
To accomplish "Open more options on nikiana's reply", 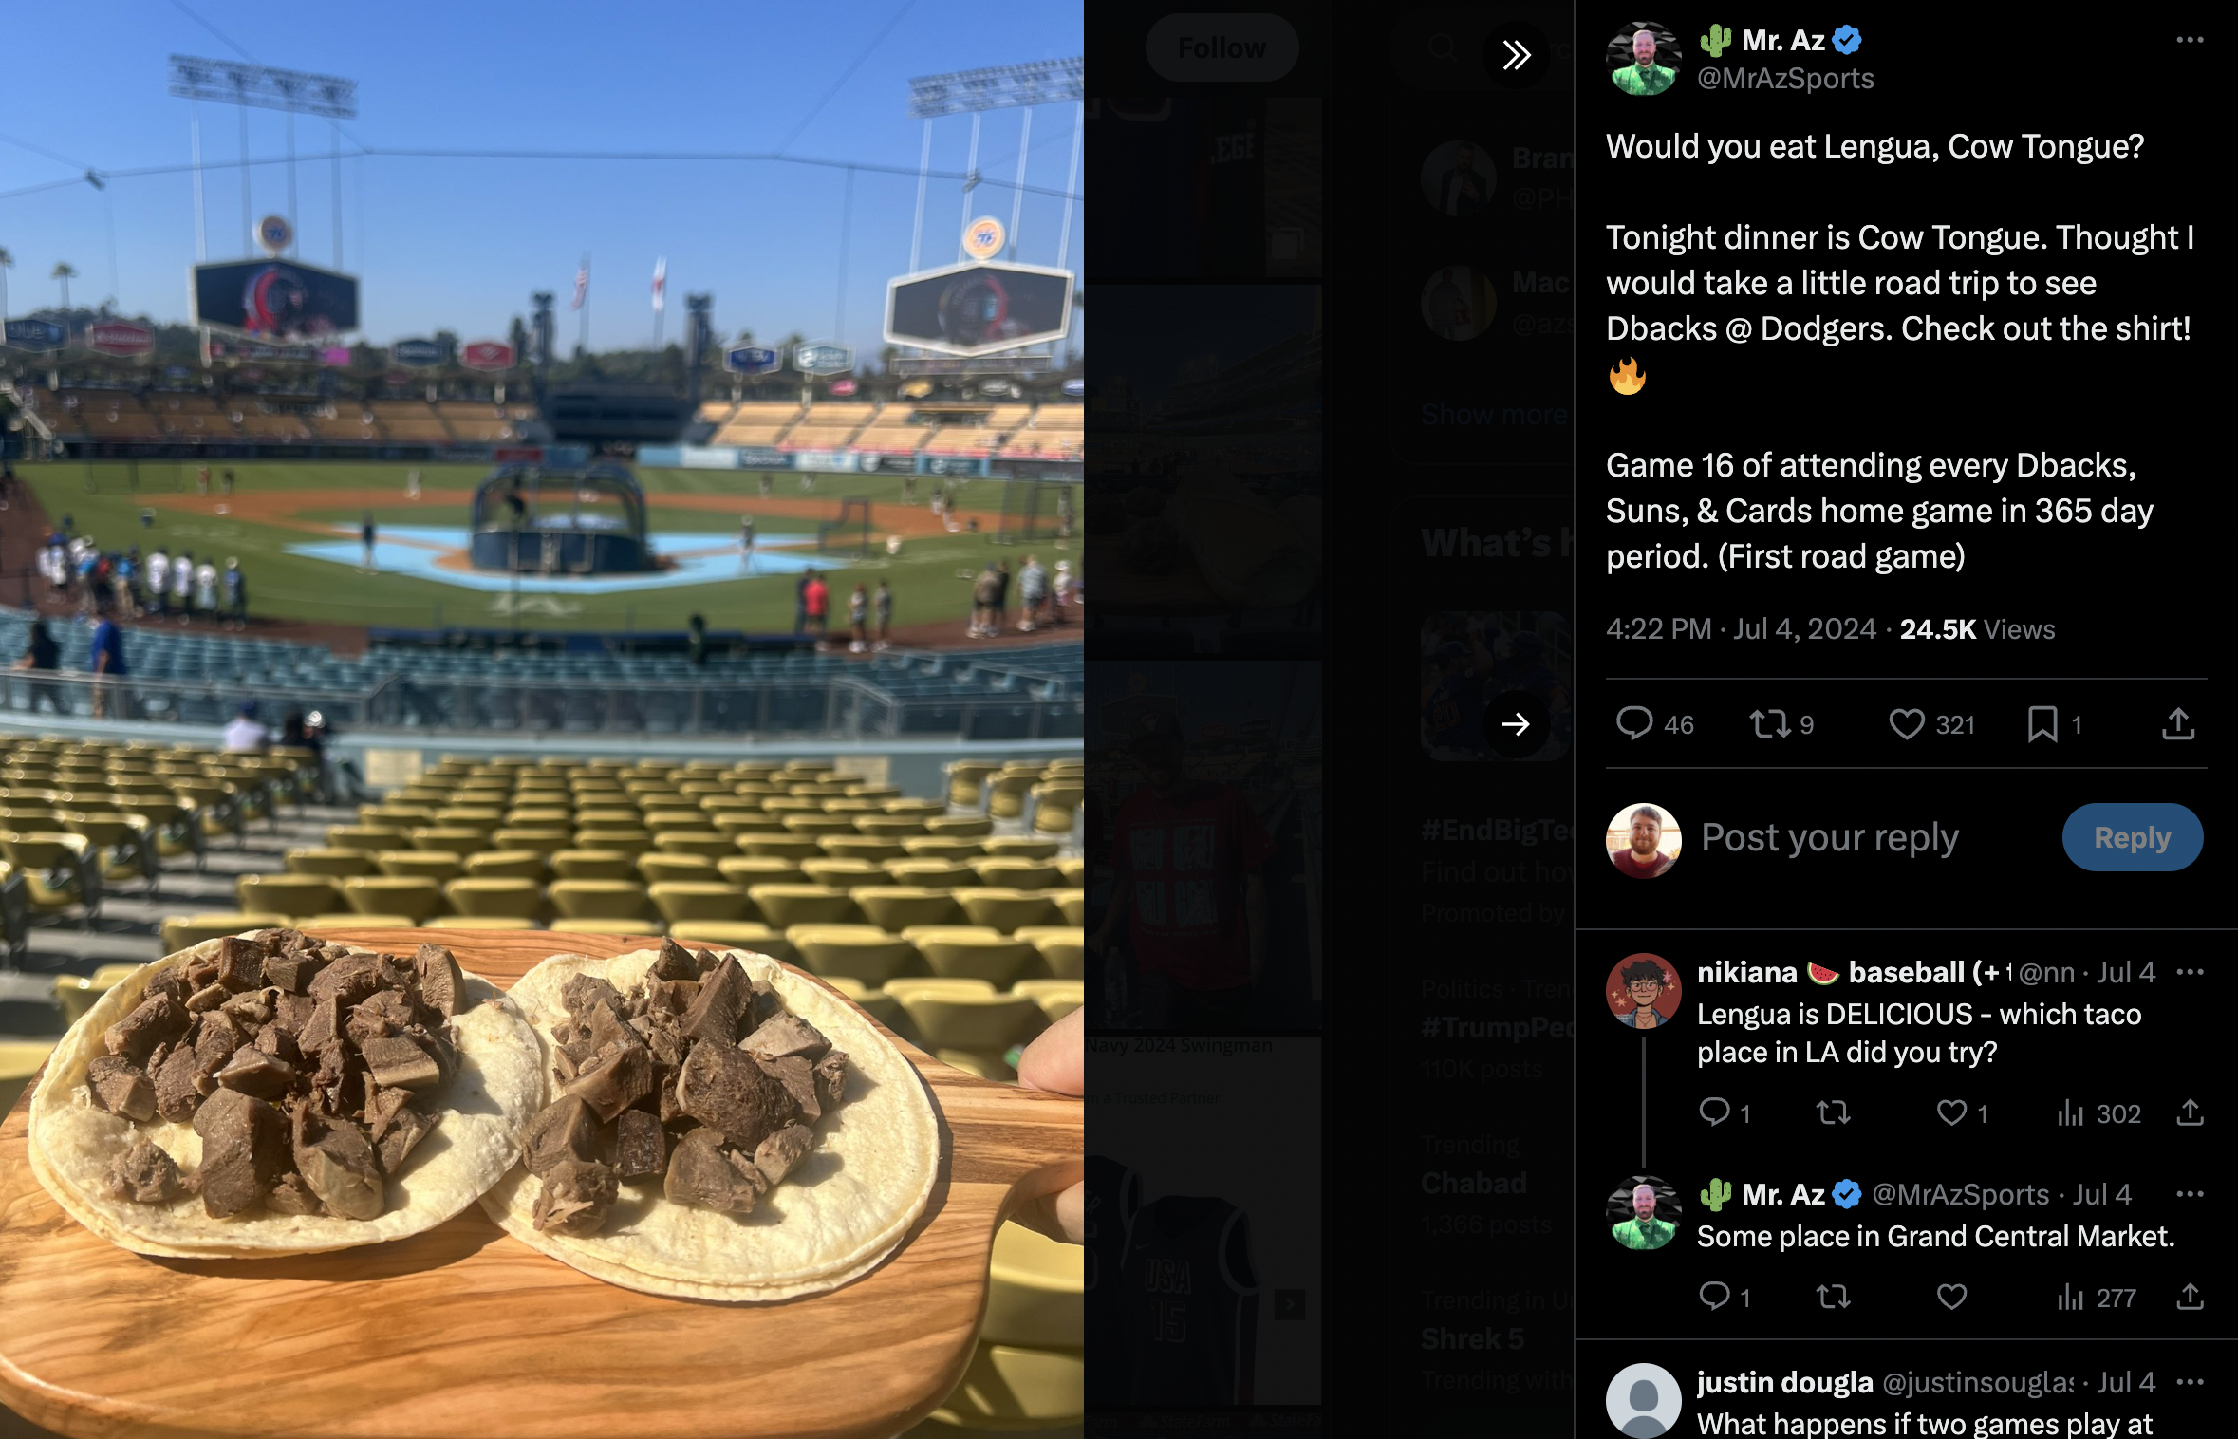I will coord(2189,972).
